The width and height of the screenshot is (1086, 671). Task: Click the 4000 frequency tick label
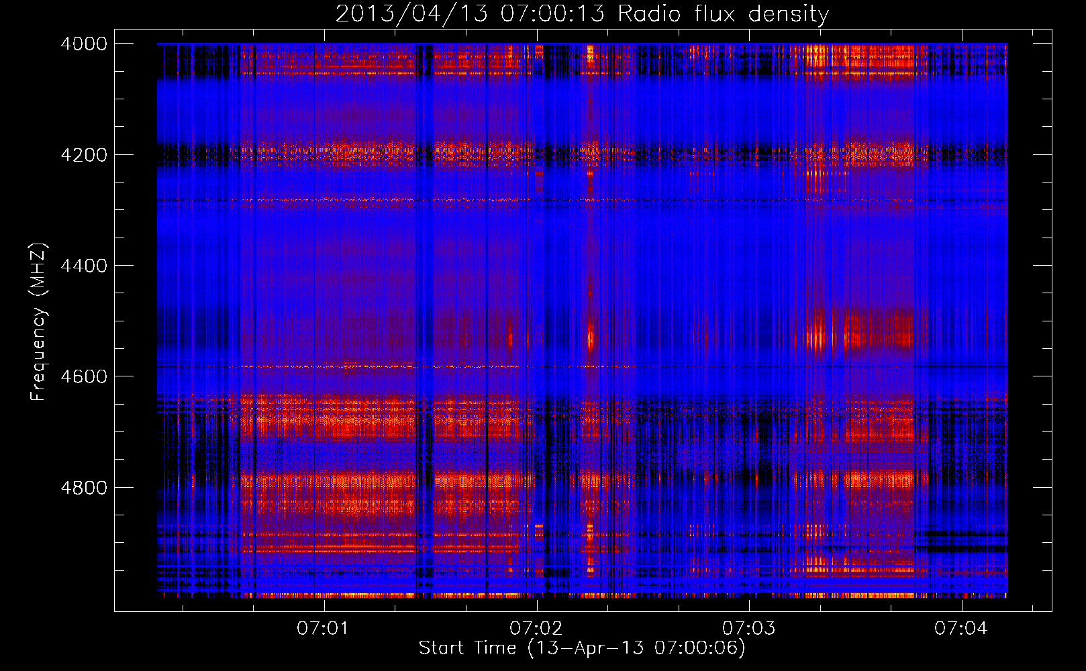(84, 44)
